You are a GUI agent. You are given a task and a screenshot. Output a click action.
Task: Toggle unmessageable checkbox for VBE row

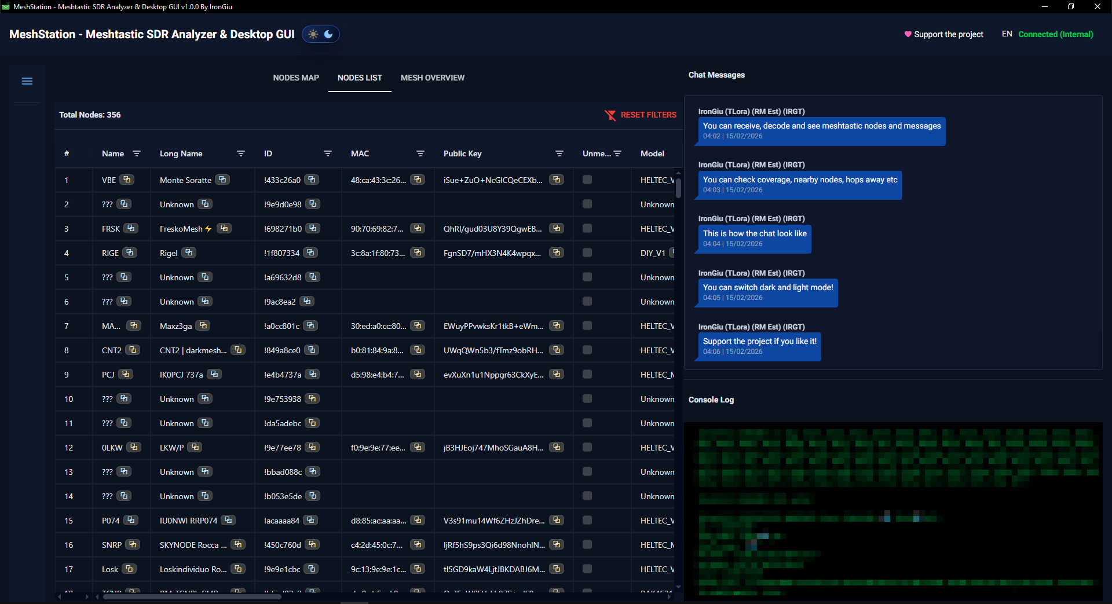click(587, 180)
